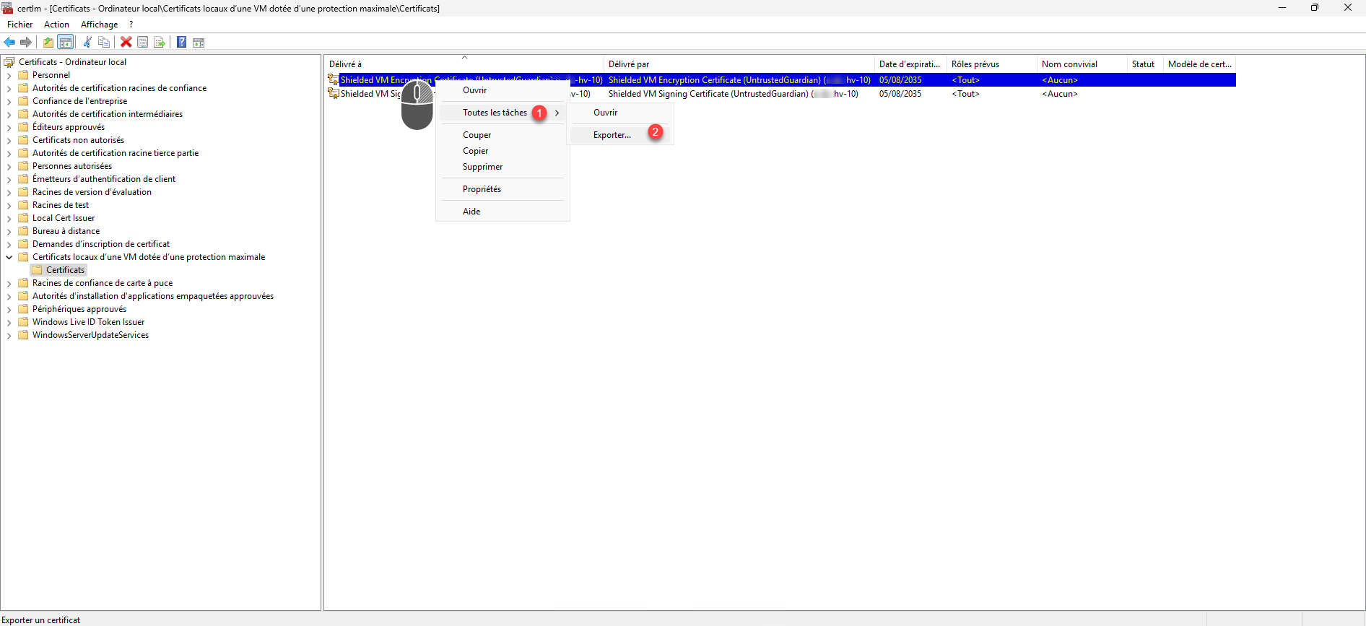This screenshot has height=626, width=1366.
Task: Click the blue Back arrow in toolbar
Action: tap(9, 43)
